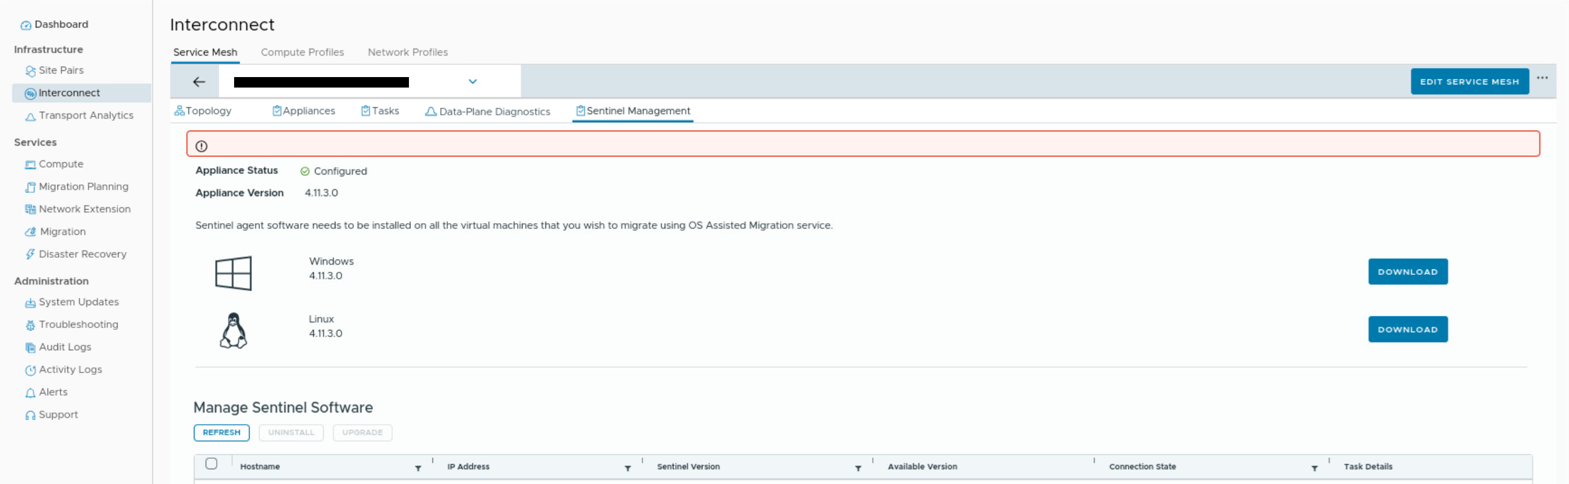Open the Network Profiles tab
Screen dimensions: 1569x484
pyautogui.click(x=408, y=52)
